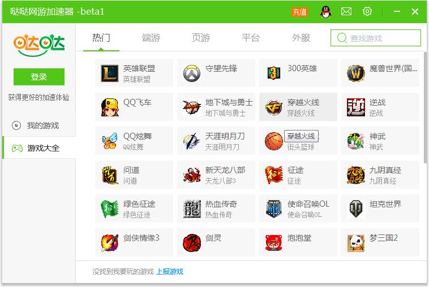Screen dimensions: 429x287
Task: Click the 坦克世界 title text
Action: coord(385,204)
